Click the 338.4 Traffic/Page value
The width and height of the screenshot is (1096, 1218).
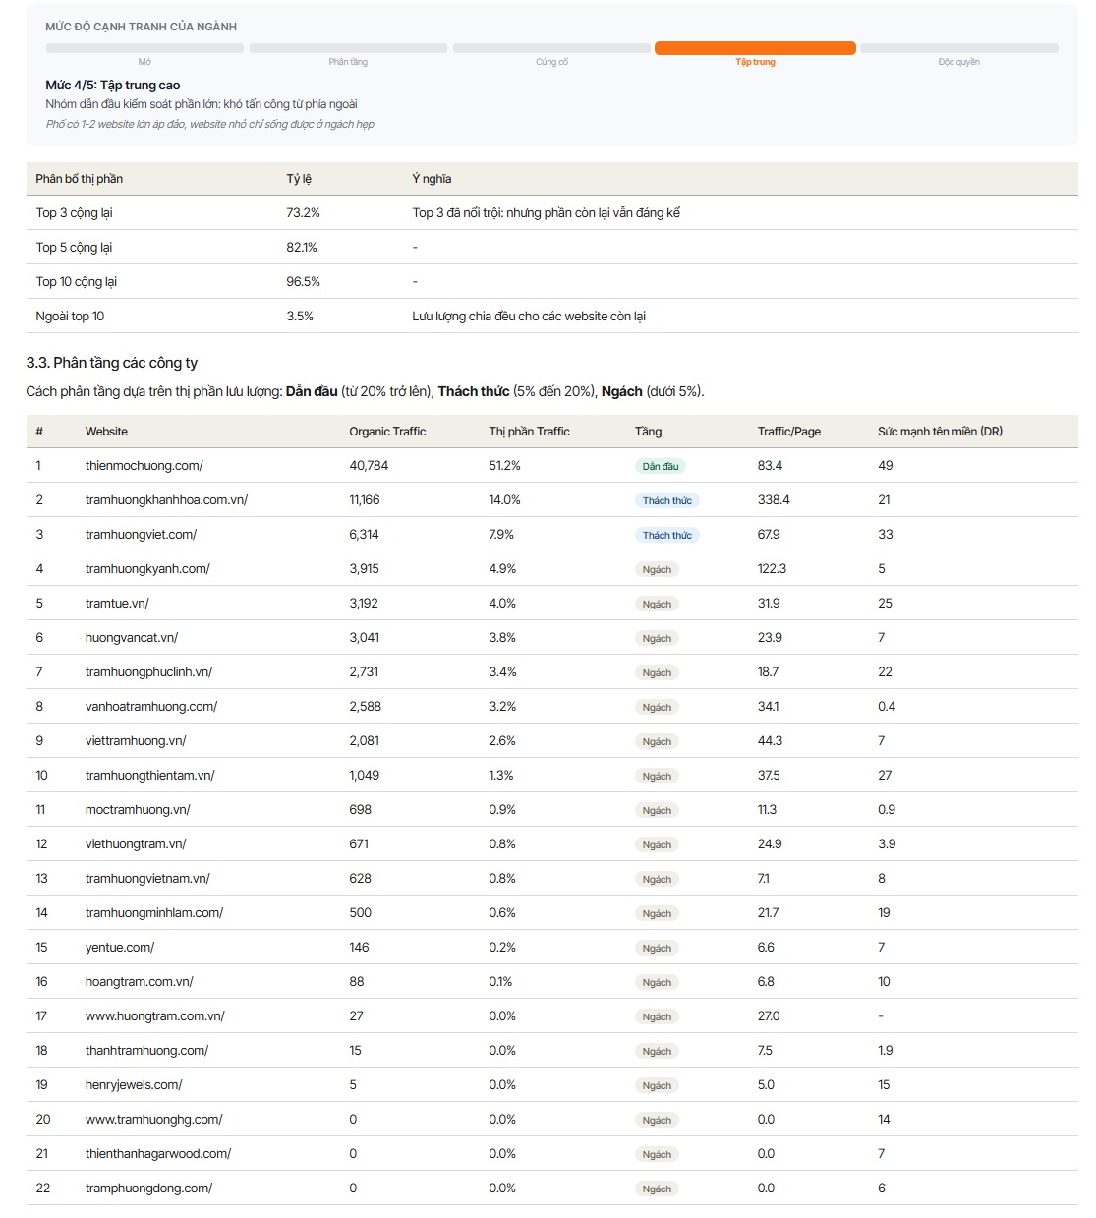point(774,500)
